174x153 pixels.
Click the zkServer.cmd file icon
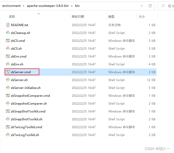pyautogui.click(x=8, y=72)
